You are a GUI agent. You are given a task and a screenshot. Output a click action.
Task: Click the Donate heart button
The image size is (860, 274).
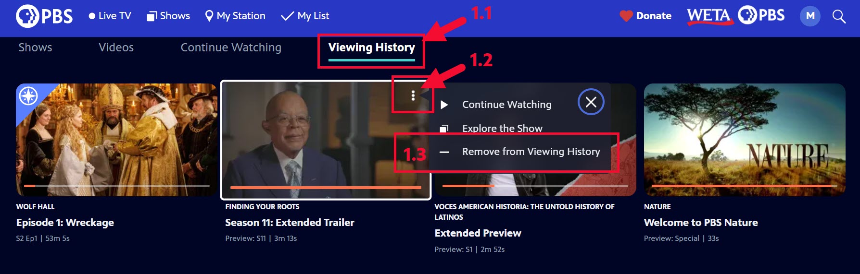pos(645,16)
